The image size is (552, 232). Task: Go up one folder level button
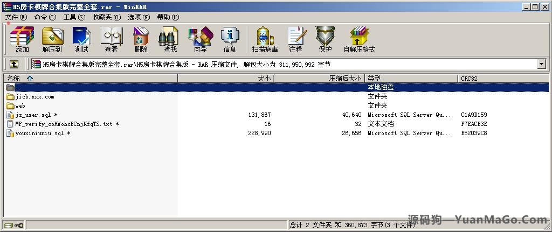(13, 64)
